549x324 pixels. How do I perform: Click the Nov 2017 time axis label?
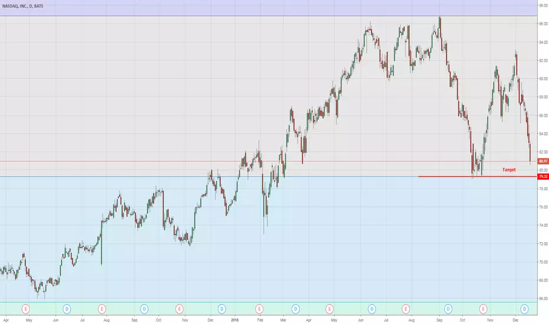[185, 320]
